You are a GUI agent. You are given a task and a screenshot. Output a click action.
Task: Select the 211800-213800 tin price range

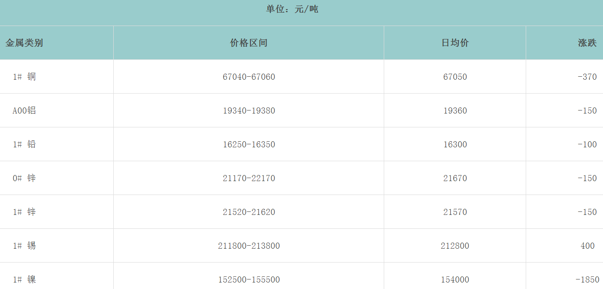[249, 246]
